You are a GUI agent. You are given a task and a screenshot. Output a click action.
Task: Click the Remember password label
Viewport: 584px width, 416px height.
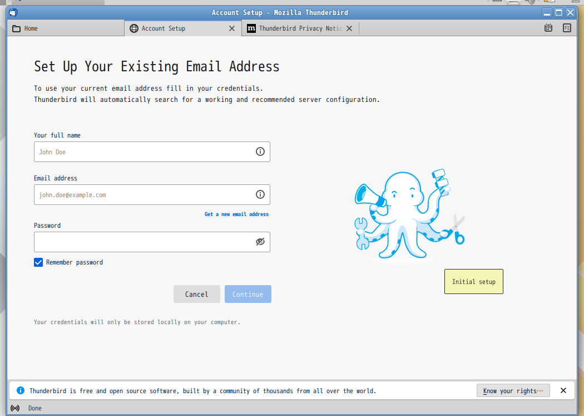click(75, 262)
